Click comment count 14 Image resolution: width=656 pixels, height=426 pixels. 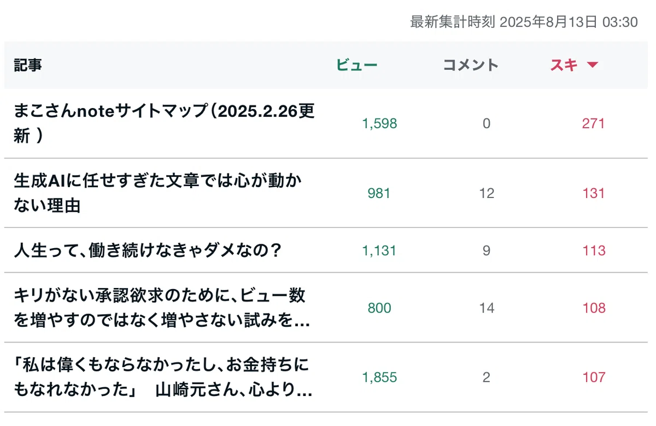pos(487,308)
